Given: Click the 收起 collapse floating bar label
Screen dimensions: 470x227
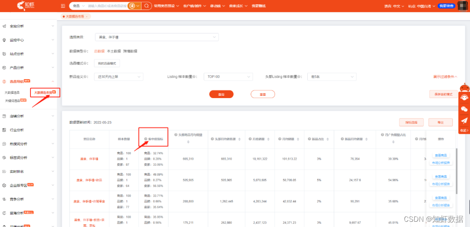Looking at the screenshot, I should (x=464, y=130).
